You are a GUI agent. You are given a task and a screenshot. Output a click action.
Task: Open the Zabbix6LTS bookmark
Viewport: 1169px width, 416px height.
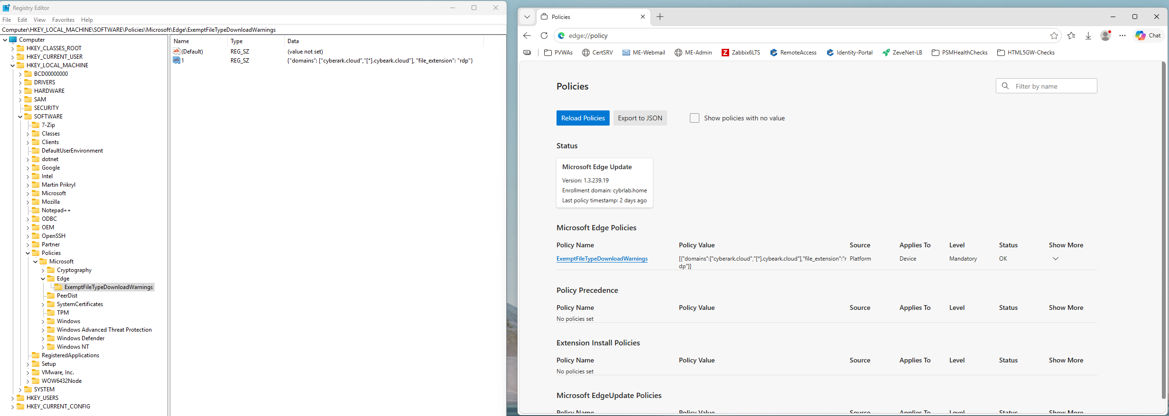(x=741, y=53)
